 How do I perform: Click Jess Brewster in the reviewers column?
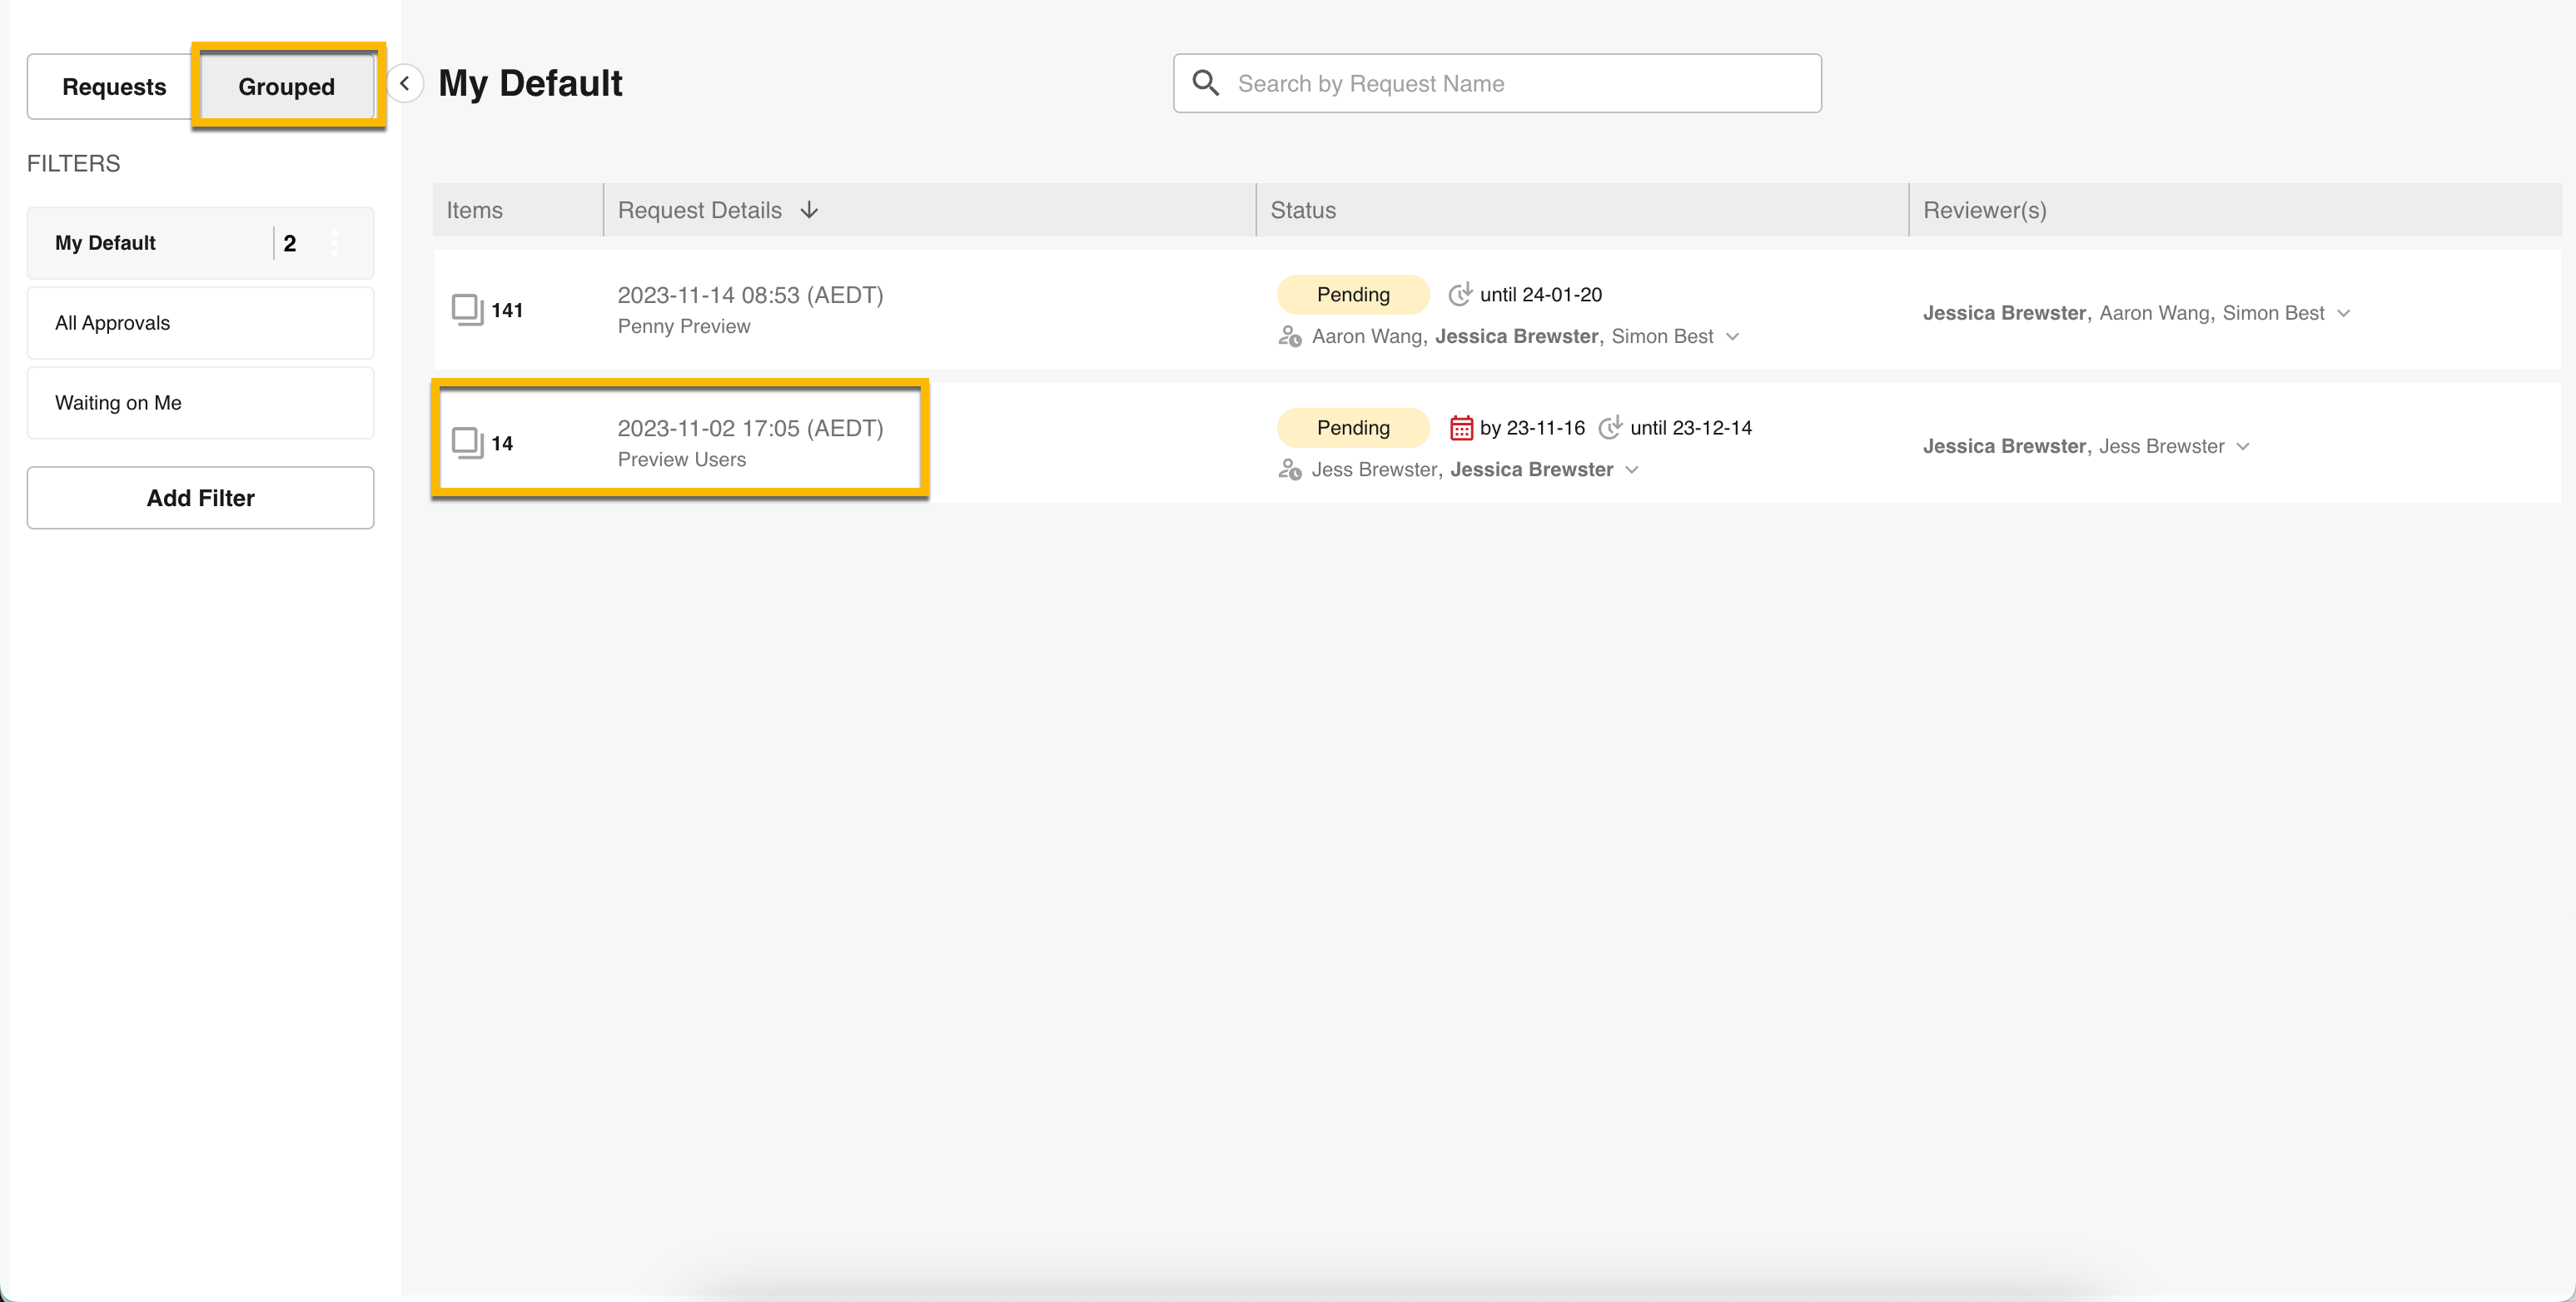2161,446
